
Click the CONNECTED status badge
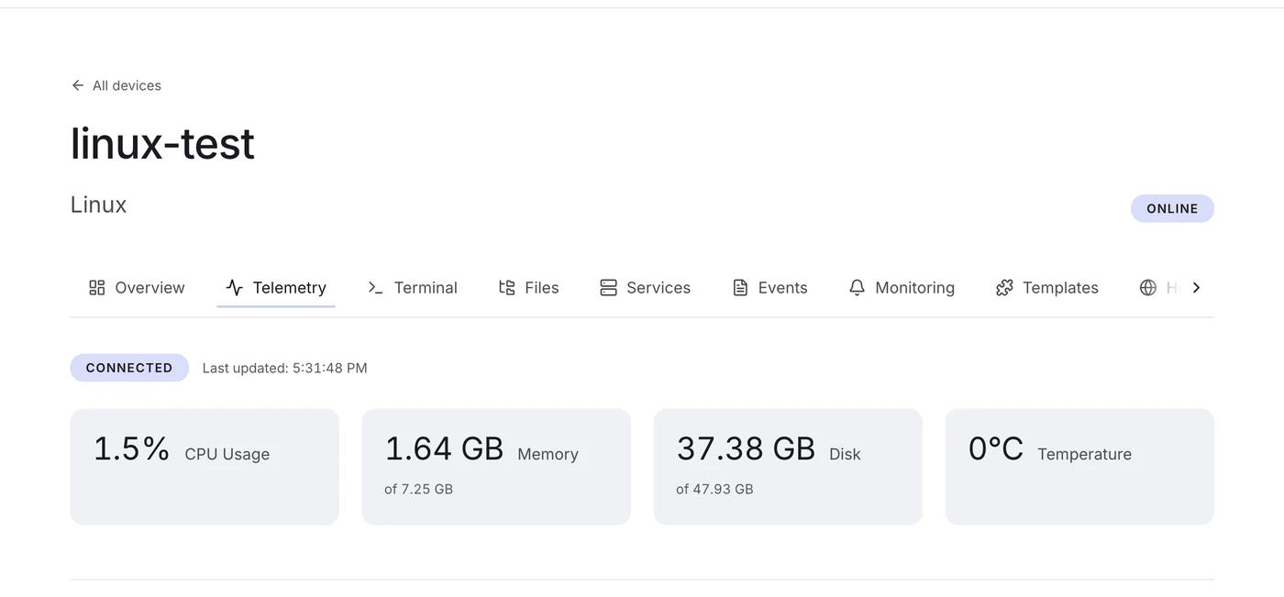[x=129, y=368]
